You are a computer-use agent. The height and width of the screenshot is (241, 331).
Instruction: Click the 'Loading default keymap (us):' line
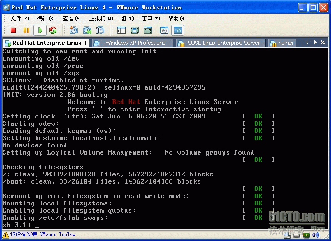tap(59, 131)
